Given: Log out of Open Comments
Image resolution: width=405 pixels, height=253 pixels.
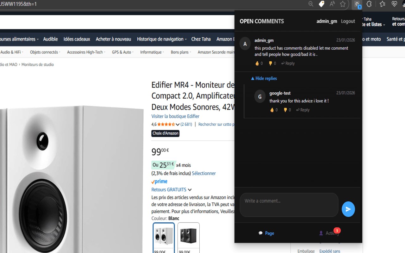Looking at the screenshot, I should pyautogui.click(x=348, y=21).
